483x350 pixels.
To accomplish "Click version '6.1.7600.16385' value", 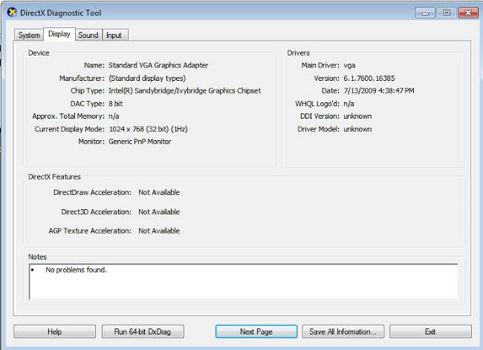I will [369, 79].
